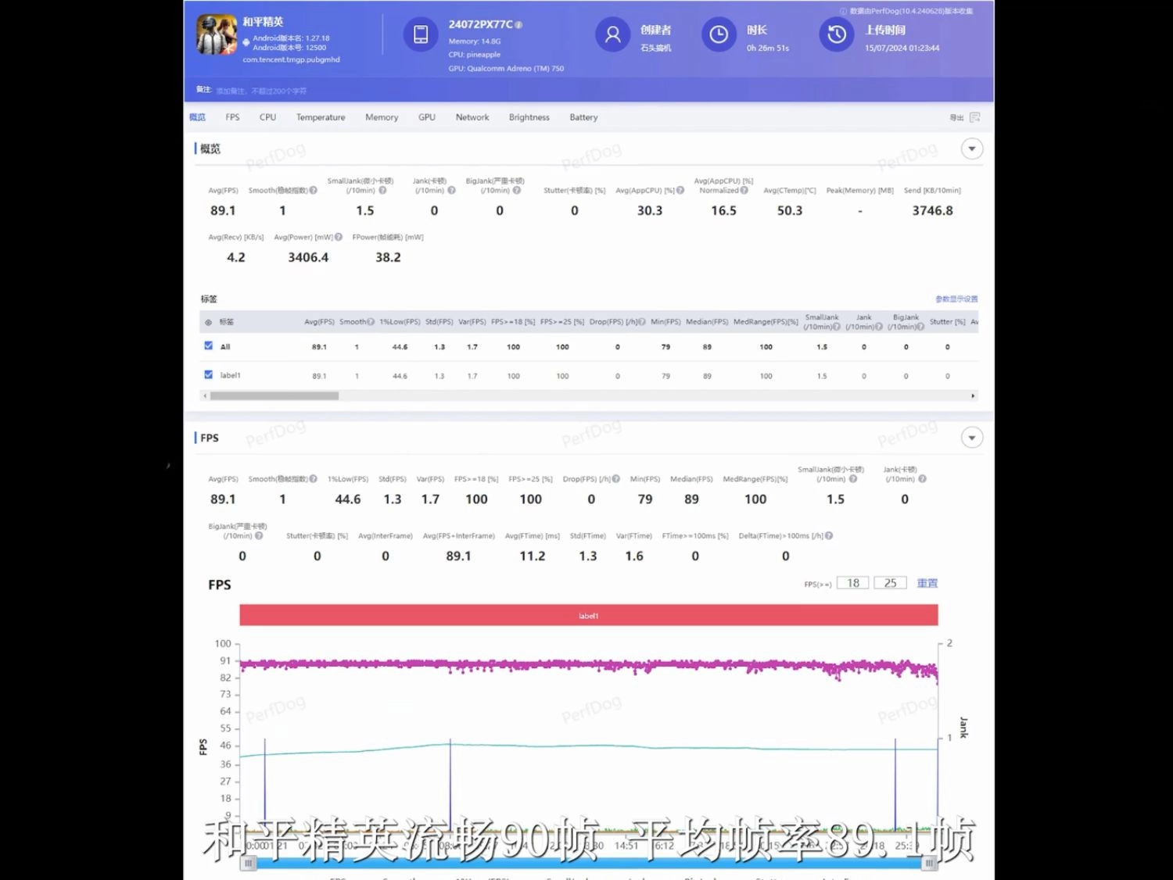
Task: Click help icon beside Avg(Power) [mW]
Action: pyautogui.click(x=339, y=237)
